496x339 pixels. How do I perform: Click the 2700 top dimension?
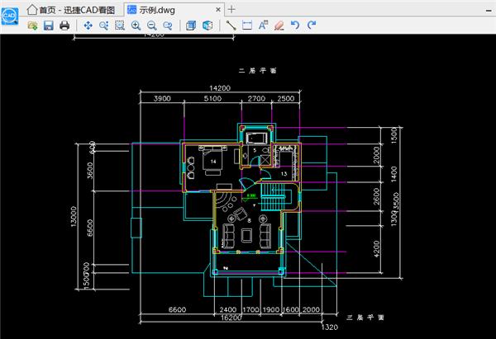pyautogui.click(x=256, y=98)
